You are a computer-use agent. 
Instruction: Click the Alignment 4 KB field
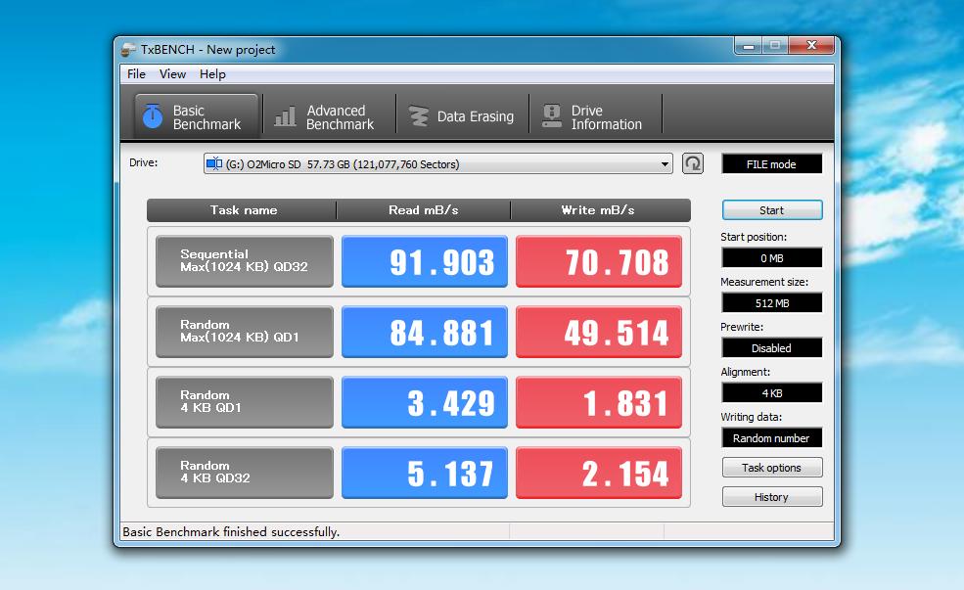click(x=771, y=393)
